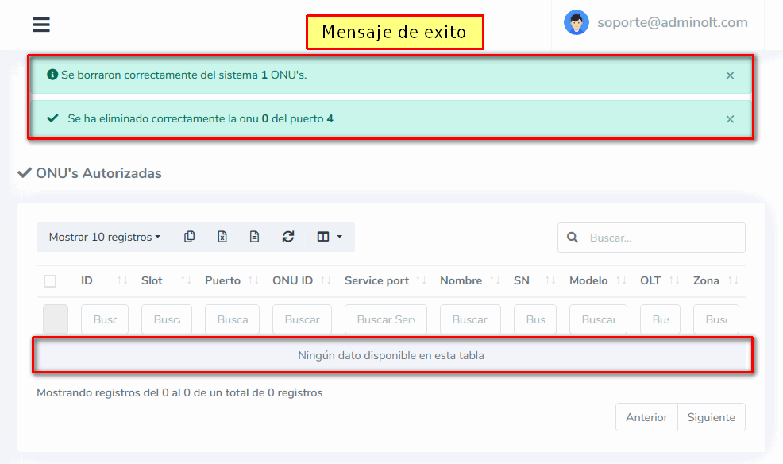Dismiss the 'Se ha eliminado' alert
This screenshot has height=464, width=783.
coord(730,119)
